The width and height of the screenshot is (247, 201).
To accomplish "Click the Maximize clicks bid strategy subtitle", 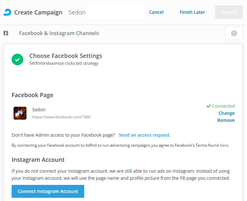I will click(72, 63).
